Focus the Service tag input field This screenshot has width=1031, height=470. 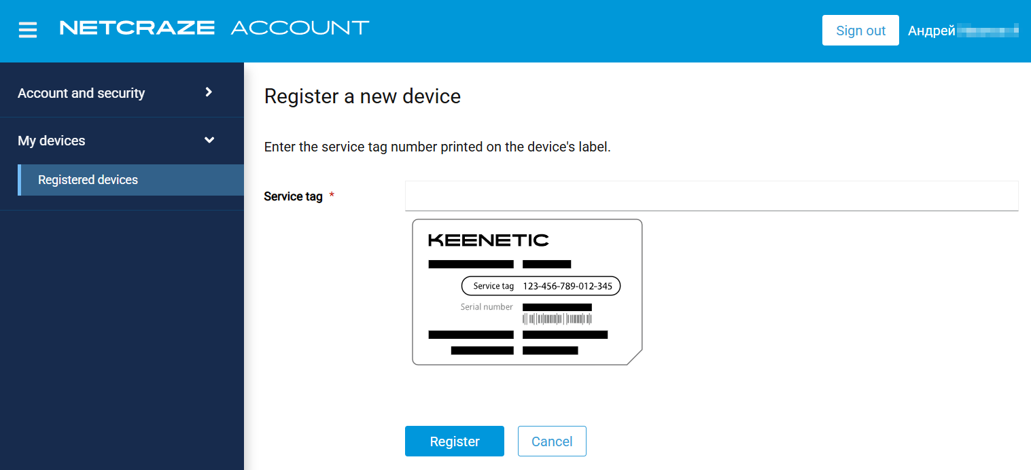tap(712, 196)
